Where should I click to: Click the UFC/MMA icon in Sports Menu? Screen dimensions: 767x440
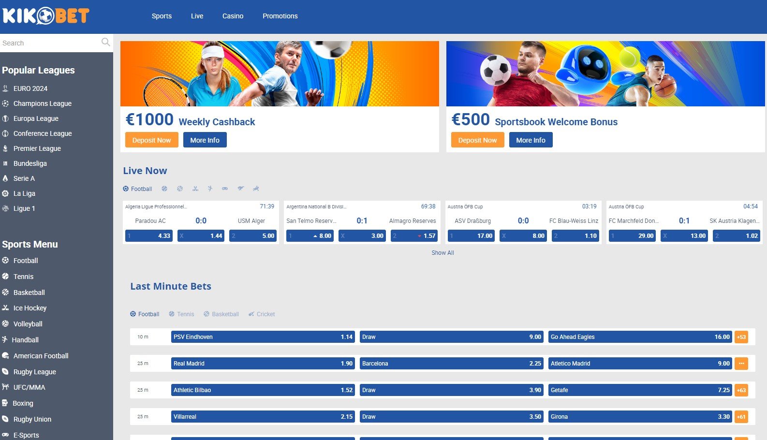5,387
